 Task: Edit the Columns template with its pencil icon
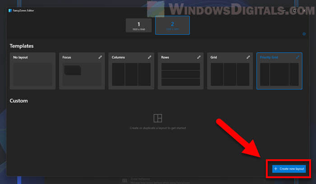tap(149, 57)
